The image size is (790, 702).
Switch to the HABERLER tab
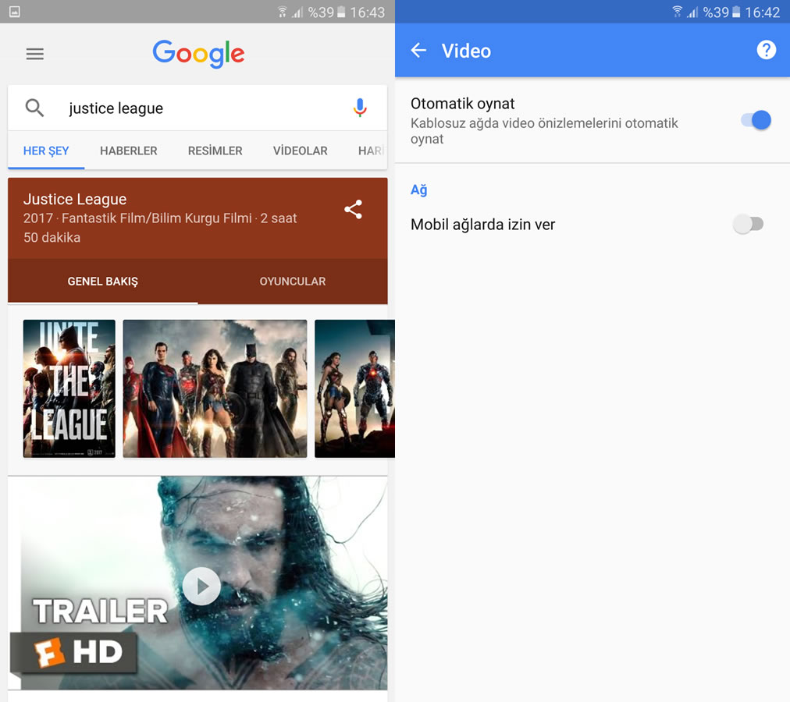129,151
